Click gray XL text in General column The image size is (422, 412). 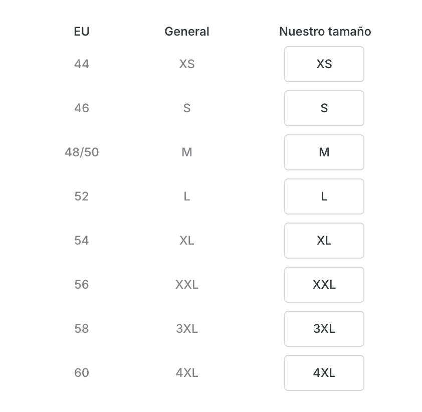(187, 241)
